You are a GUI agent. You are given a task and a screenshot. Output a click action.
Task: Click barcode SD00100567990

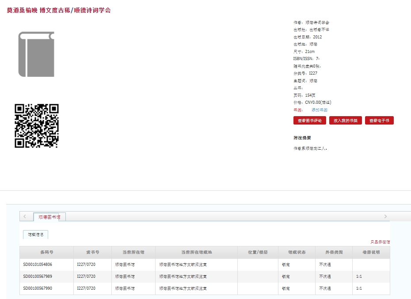pyautogui.click(x=38, y=288)
